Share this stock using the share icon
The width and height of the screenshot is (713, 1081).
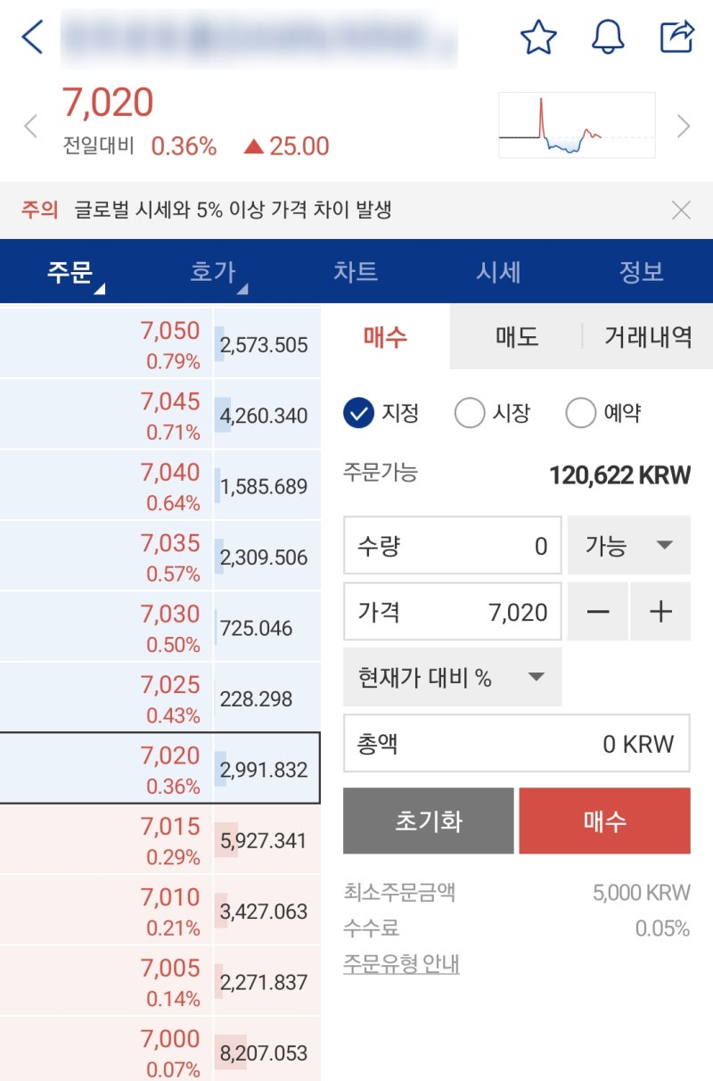[679, 37]
